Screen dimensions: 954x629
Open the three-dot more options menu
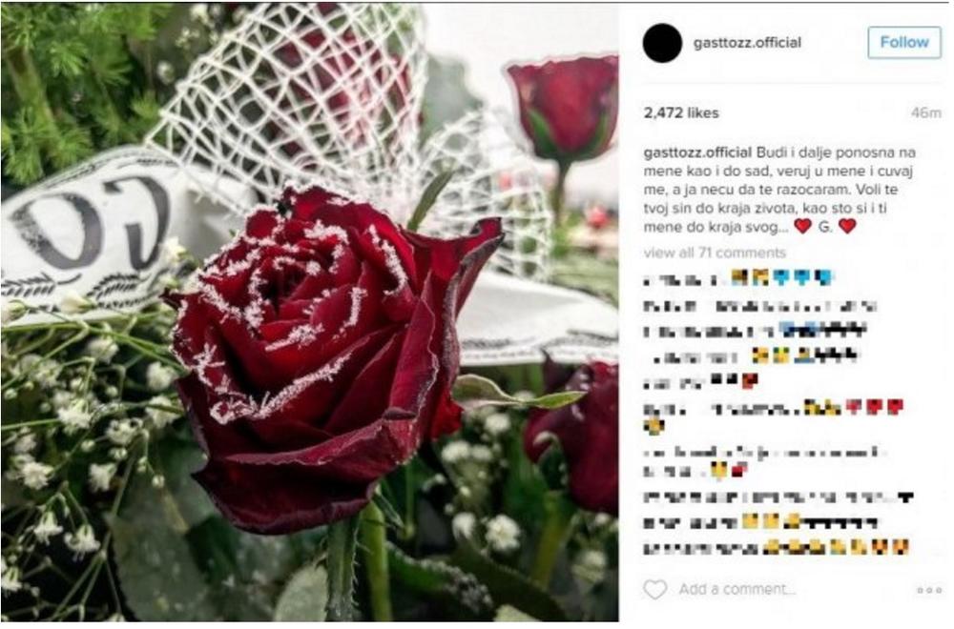click(x=928, y=590)
